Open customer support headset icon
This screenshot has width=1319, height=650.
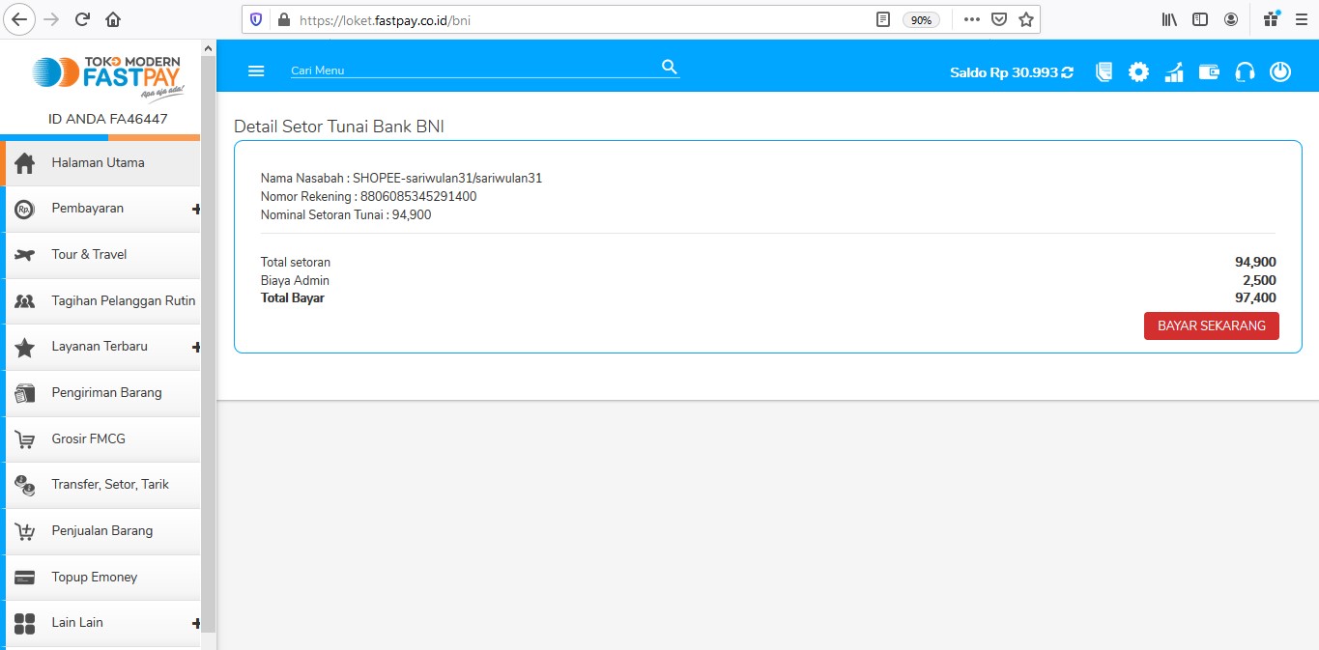1245,71
